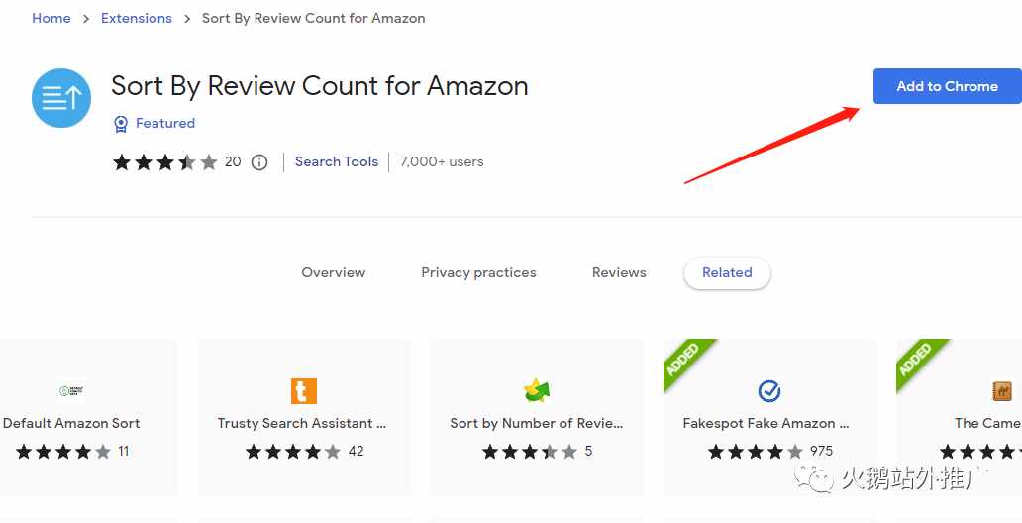
Task: Select the Related tab
Action: tap(727, 273)
